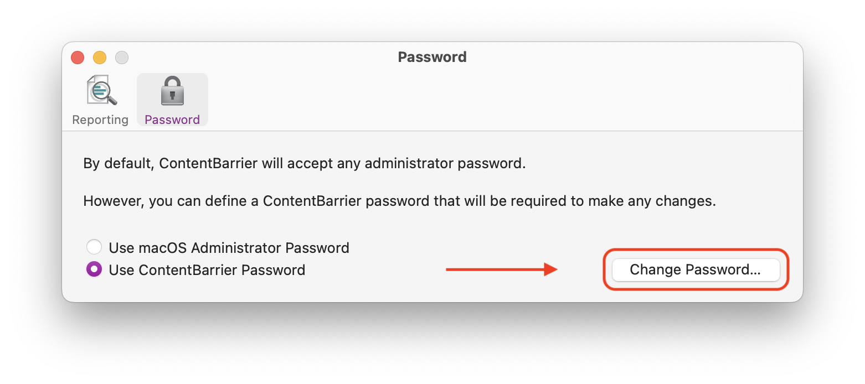Click the "Use ContentBarrier Password" label text

click(207, 270)
